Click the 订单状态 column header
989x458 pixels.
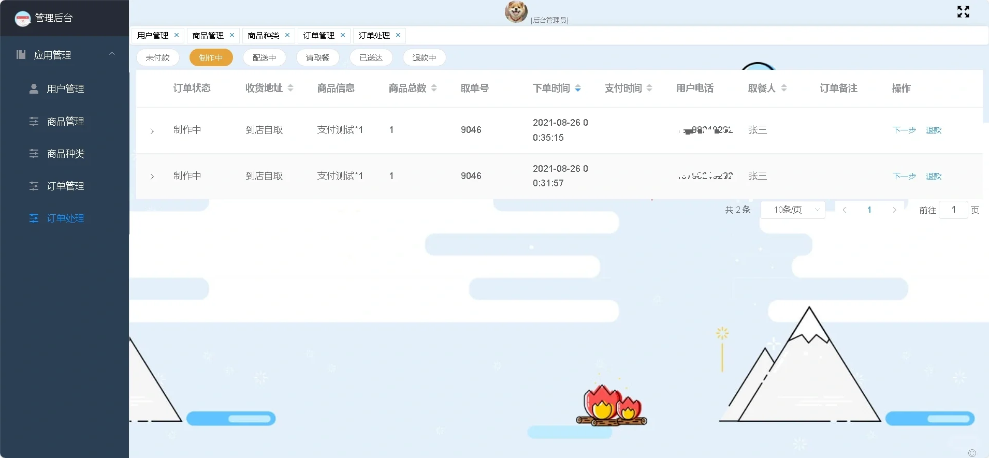pos(192,88)
